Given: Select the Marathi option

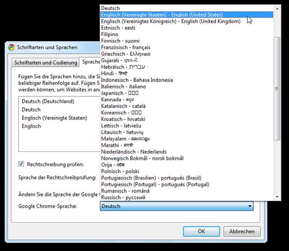Looking at the screenshot, I should tap(186, 145).
